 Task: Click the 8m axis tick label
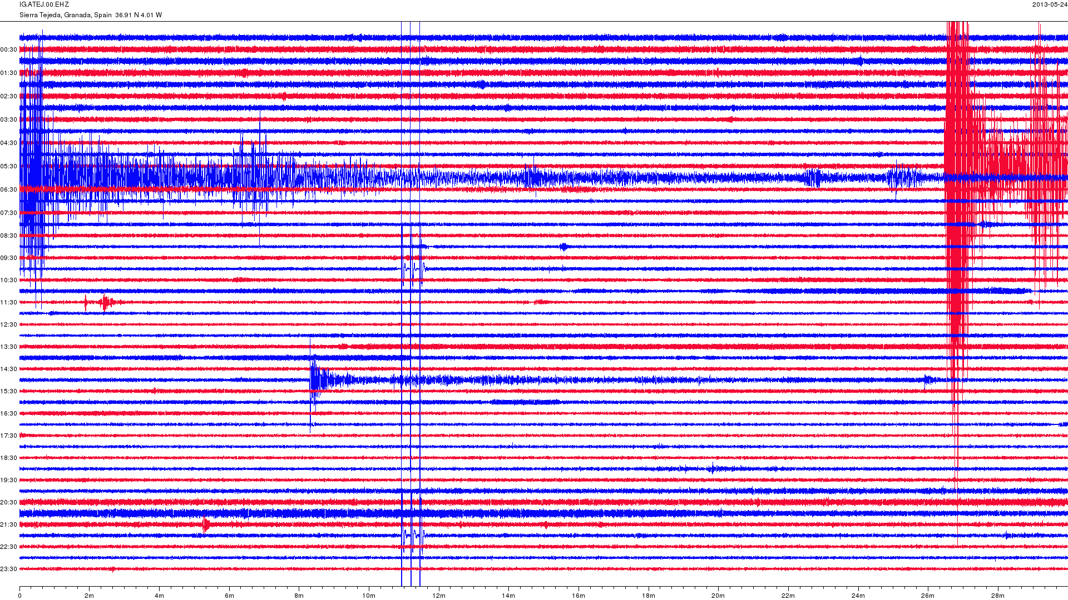299,596
